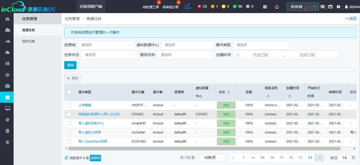The image size is (360, 165).
Task: Open the trash recycle bin sidebar icon
Action: pyautogui.click(x=7, y=142)
